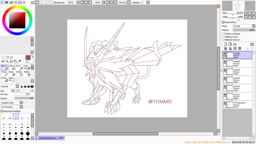Hide Layer6 using its eye icon
Image resolution: width=256 pixels, height=144 pixels.
[225, 53]
